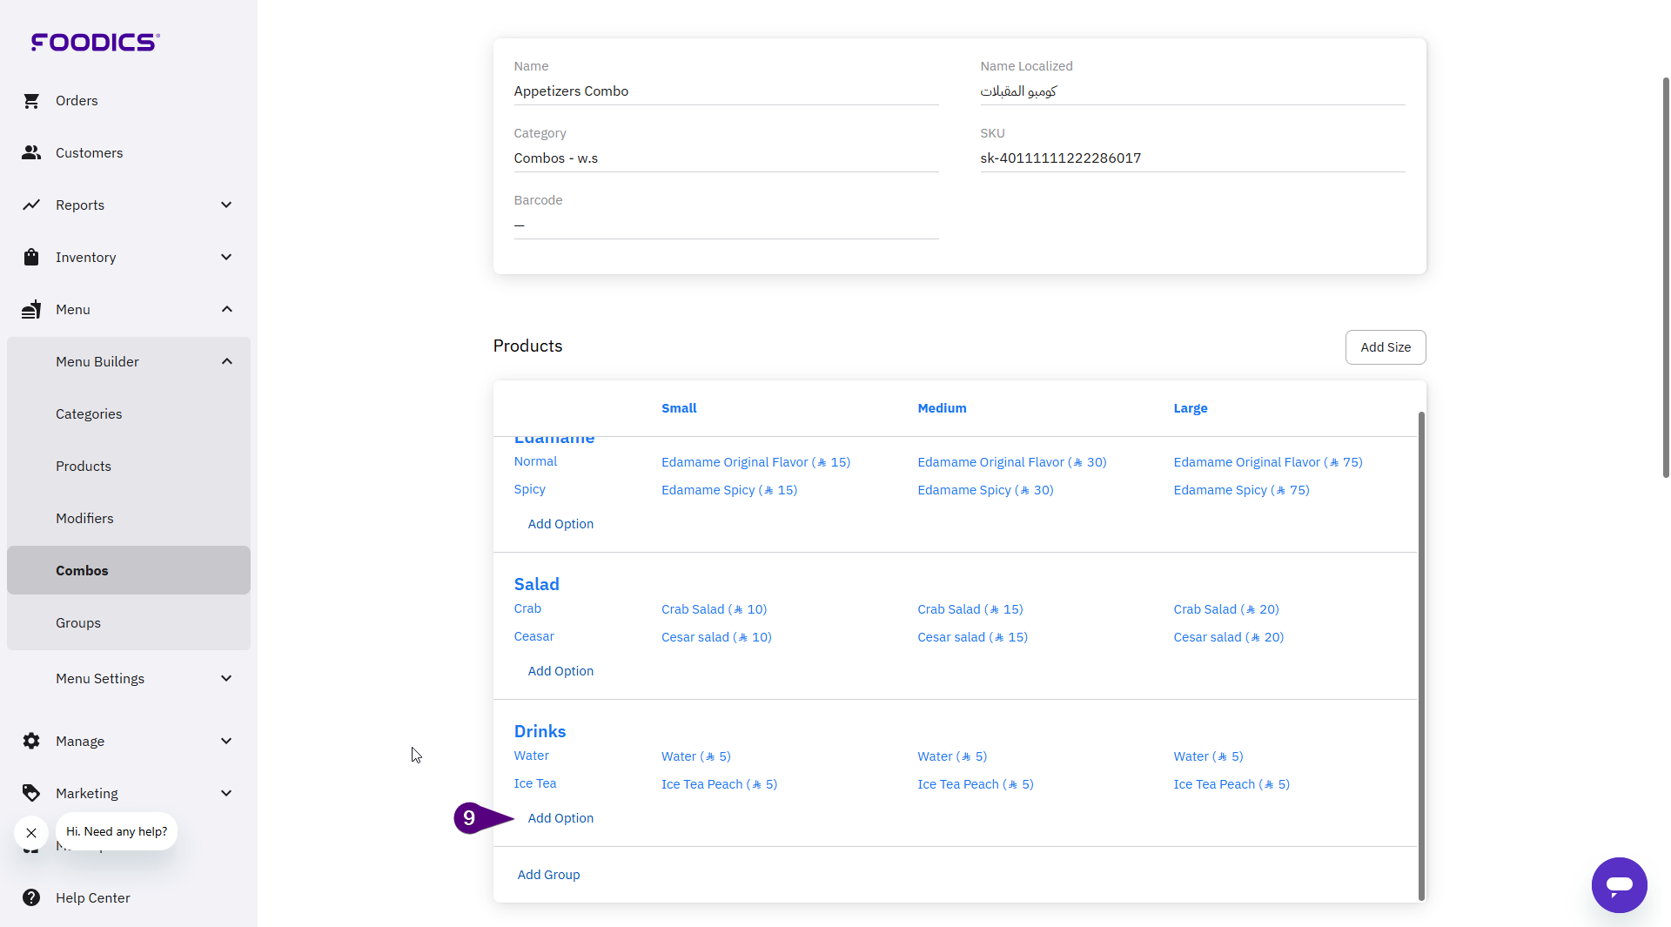
Task: Click the Marketing tag icon
Action: pyautogui.click(x=31, y=794)
